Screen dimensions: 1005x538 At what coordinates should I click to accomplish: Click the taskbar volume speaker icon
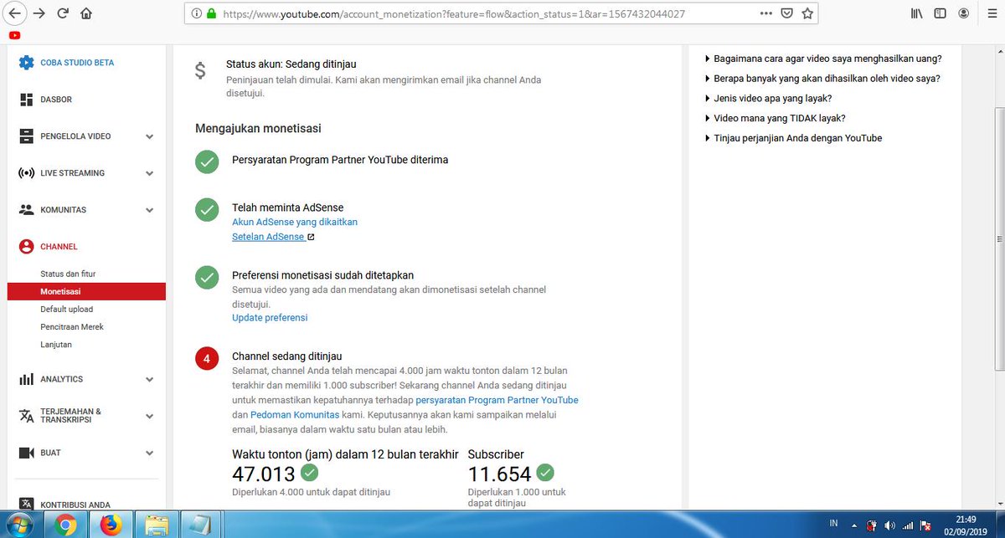[x=889, y=525]
